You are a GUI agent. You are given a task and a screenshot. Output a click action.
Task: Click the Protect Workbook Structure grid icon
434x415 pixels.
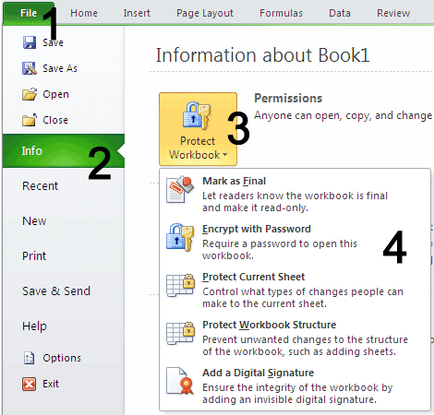(x=180, y=334)
